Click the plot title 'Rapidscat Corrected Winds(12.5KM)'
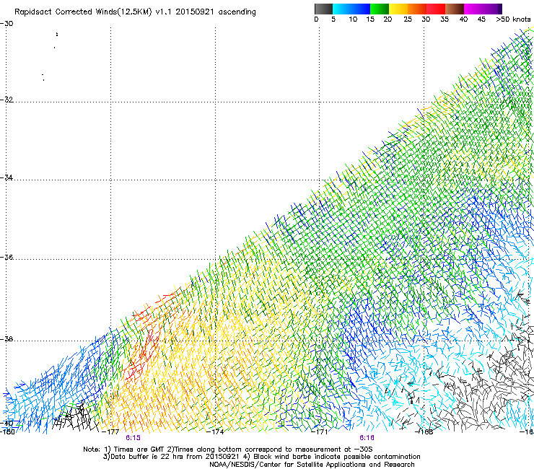 pyautogui.click(x=83, y=12)
